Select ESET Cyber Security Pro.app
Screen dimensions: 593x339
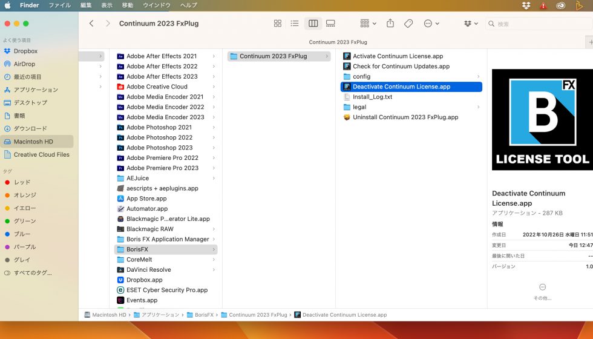point(166,290)
